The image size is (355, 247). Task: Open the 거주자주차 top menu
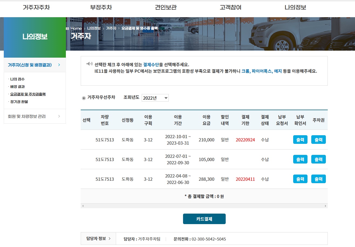(36, 8)
